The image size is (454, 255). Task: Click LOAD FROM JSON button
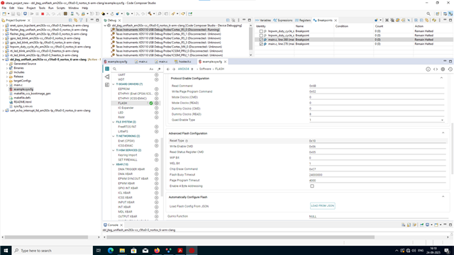[x=323, y=206]
